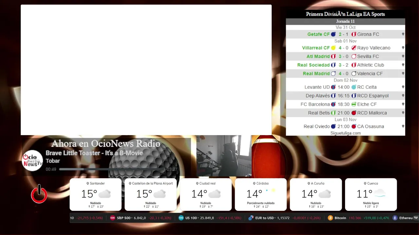
Task: Click the RC Celta light-blue crest
Action: pyautogui.click(x=354, y=87)
